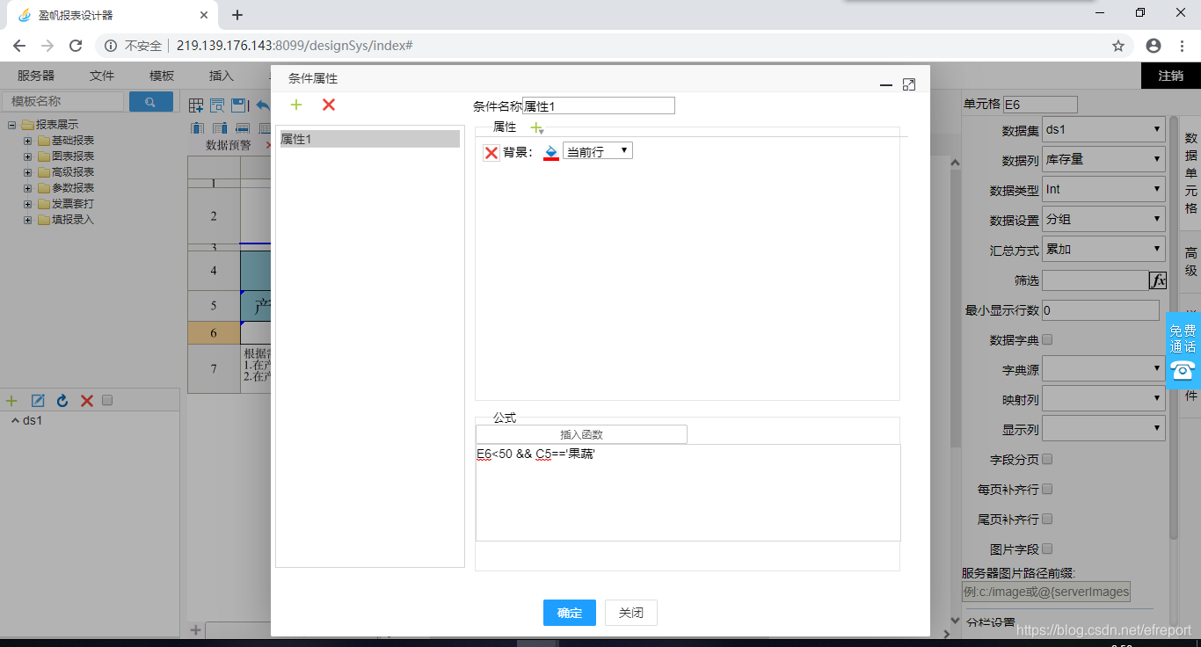
Task: Open the 当前行 background scope dropdown
Action: [597, 151]
